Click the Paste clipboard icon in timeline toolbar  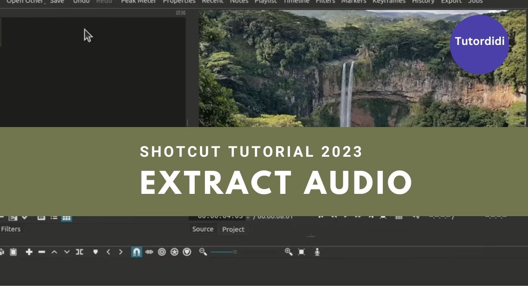coord(13,252)
